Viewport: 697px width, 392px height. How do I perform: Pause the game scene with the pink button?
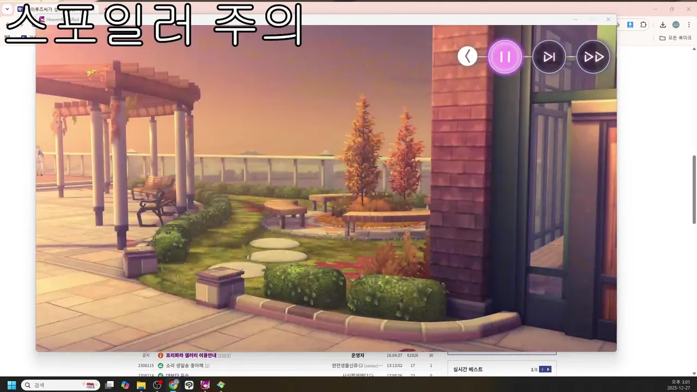click(x=505, y=57)
